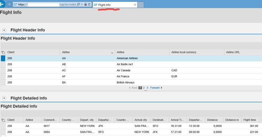This screenshot has height=137, width=262.
Task: Select row marker for the Air Canada row
Action: tap(3, 70)
